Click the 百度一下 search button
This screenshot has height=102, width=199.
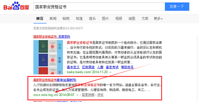(177, 7)
